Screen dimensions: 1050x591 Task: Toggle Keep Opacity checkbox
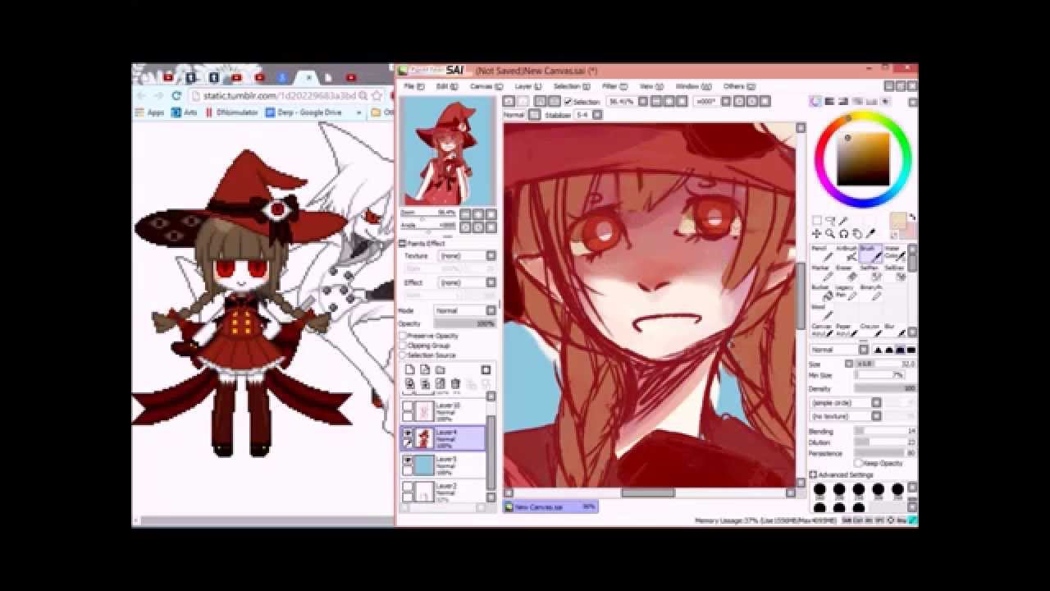coord(858,464)
